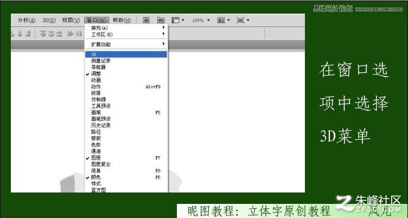
Task: Click the align vertical centers icon
Action: click(52, 34)
